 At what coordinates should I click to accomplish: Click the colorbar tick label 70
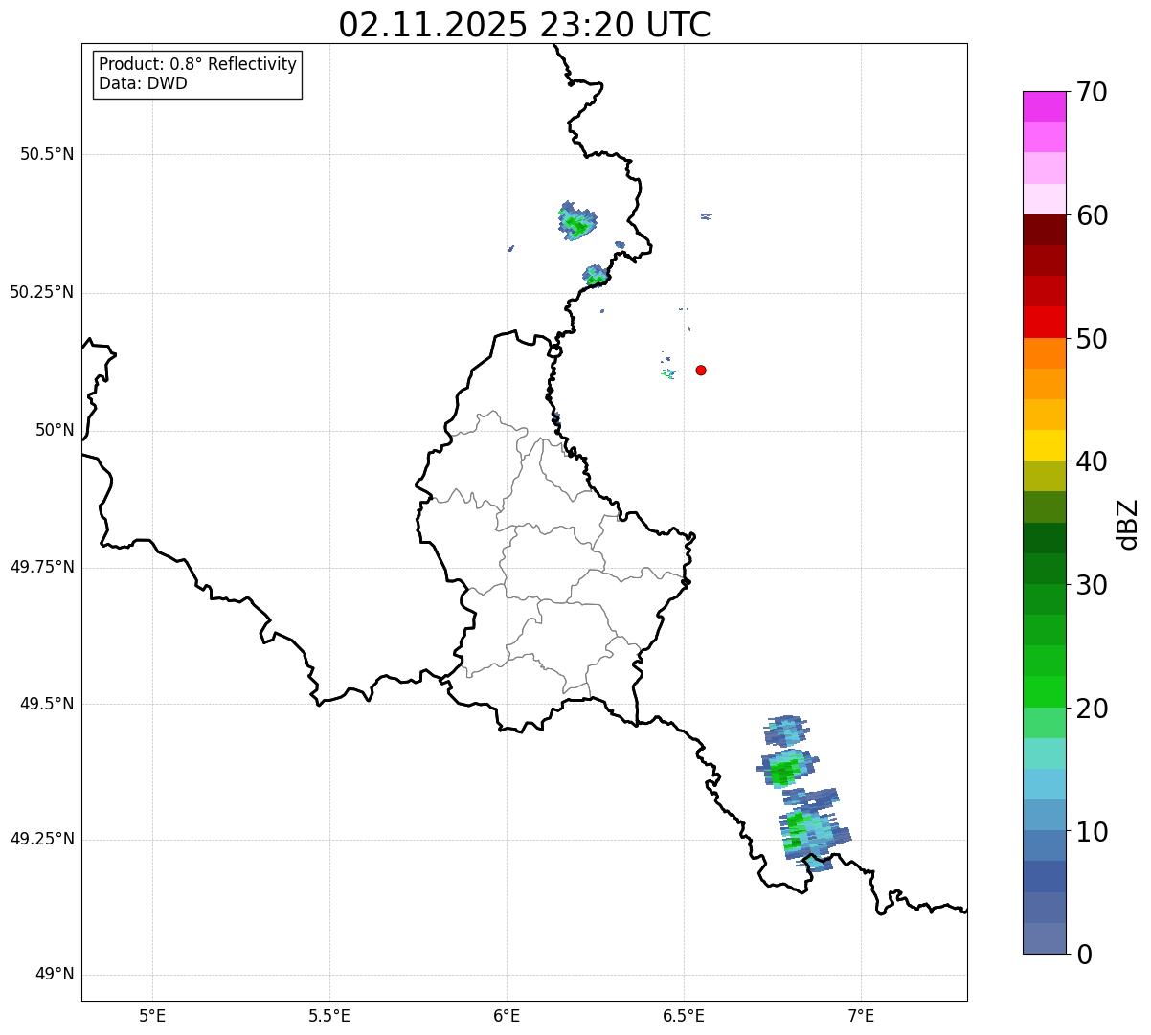click(1092, 92)
